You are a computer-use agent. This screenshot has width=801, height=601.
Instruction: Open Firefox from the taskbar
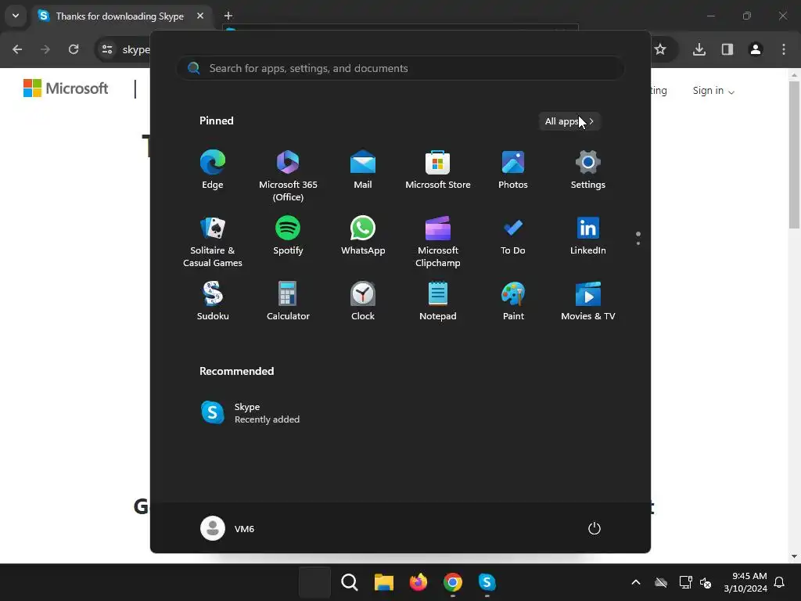coord(418,582)
